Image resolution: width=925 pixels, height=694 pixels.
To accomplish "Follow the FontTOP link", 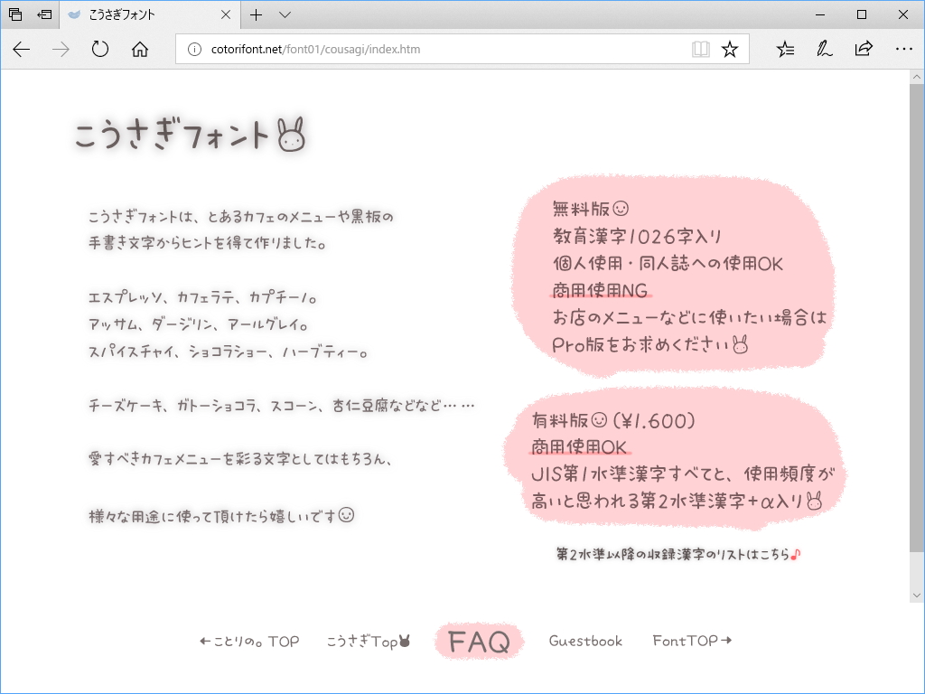I will click(x=690, y=641).
